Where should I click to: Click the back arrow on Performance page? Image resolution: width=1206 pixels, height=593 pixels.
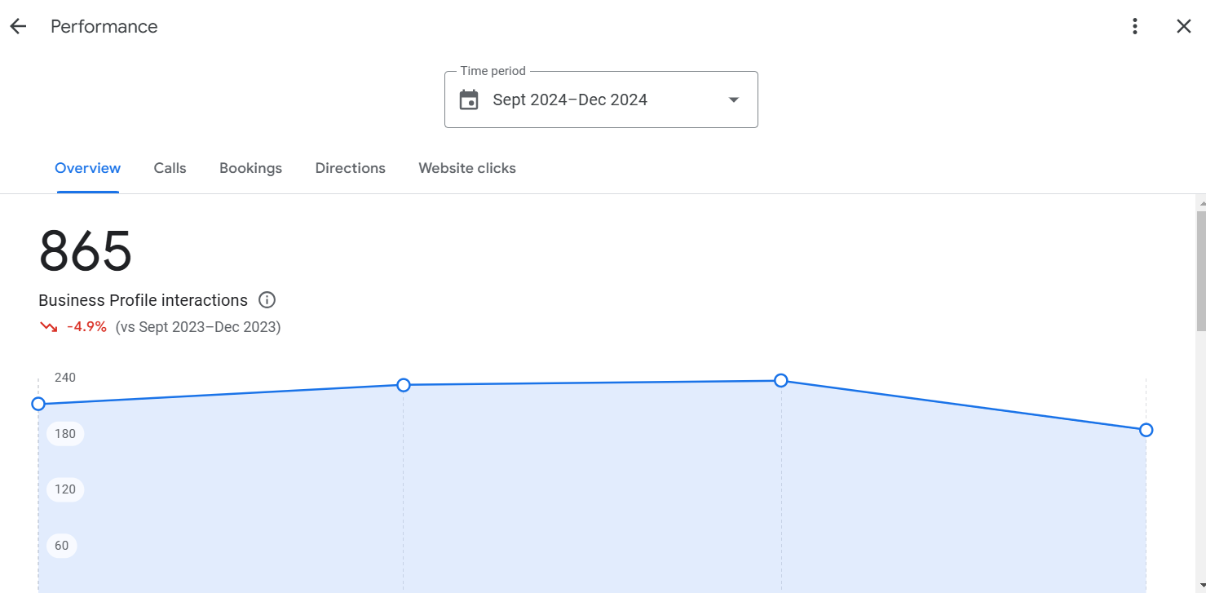pyautogui.click(x=17, y=25)
